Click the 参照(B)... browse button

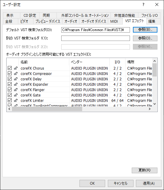(145, 30)
